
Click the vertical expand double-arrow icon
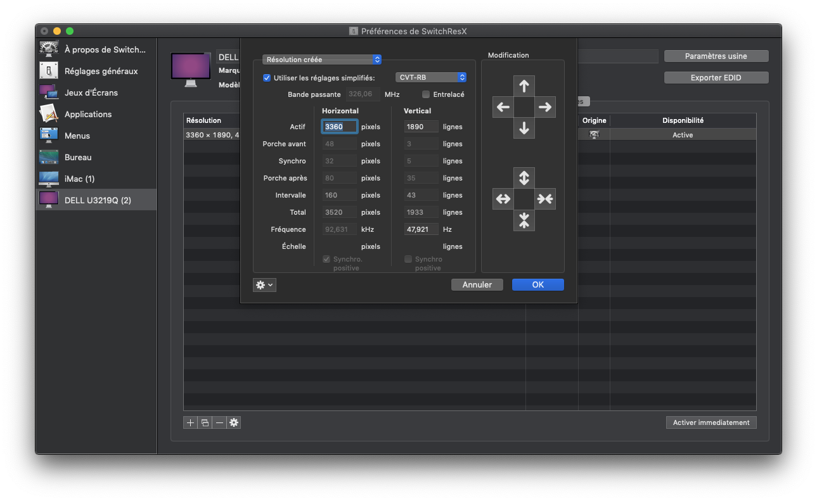point(524,178)
